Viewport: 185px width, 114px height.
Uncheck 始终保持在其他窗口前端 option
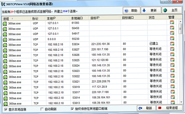[72, 109]
